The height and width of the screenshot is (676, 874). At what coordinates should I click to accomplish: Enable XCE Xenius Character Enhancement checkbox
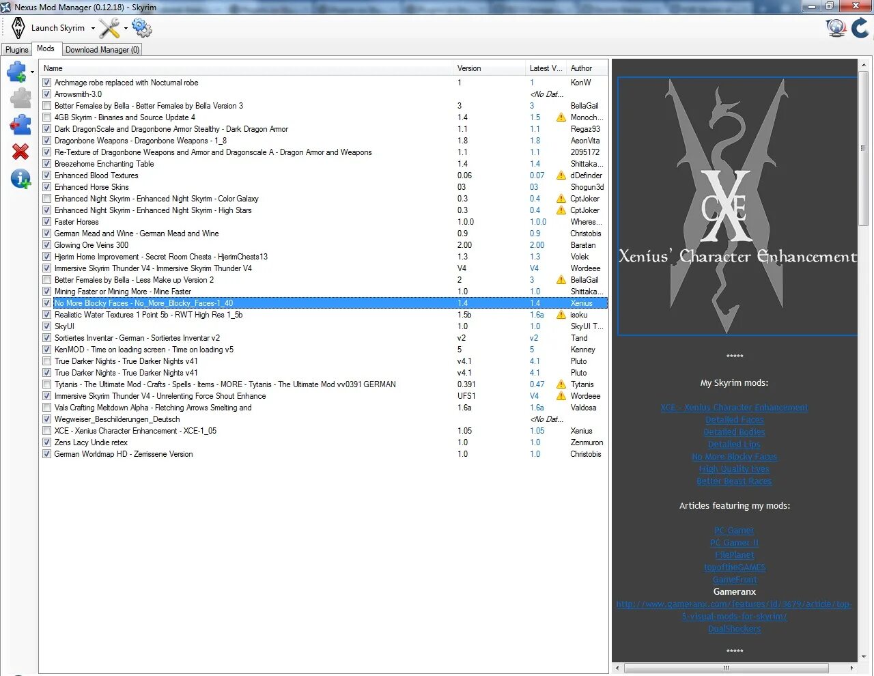(x=46, y=431)
